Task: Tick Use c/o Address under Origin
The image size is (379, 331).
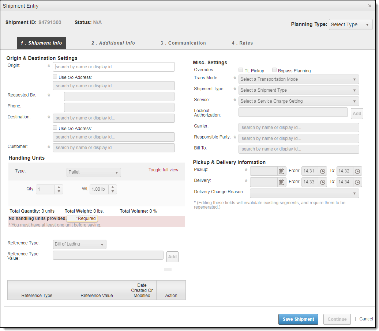Action: (x=55, y=77)
